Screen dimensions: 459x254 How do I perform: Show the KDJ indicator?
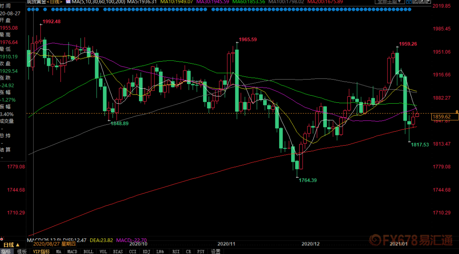[146, 251]
